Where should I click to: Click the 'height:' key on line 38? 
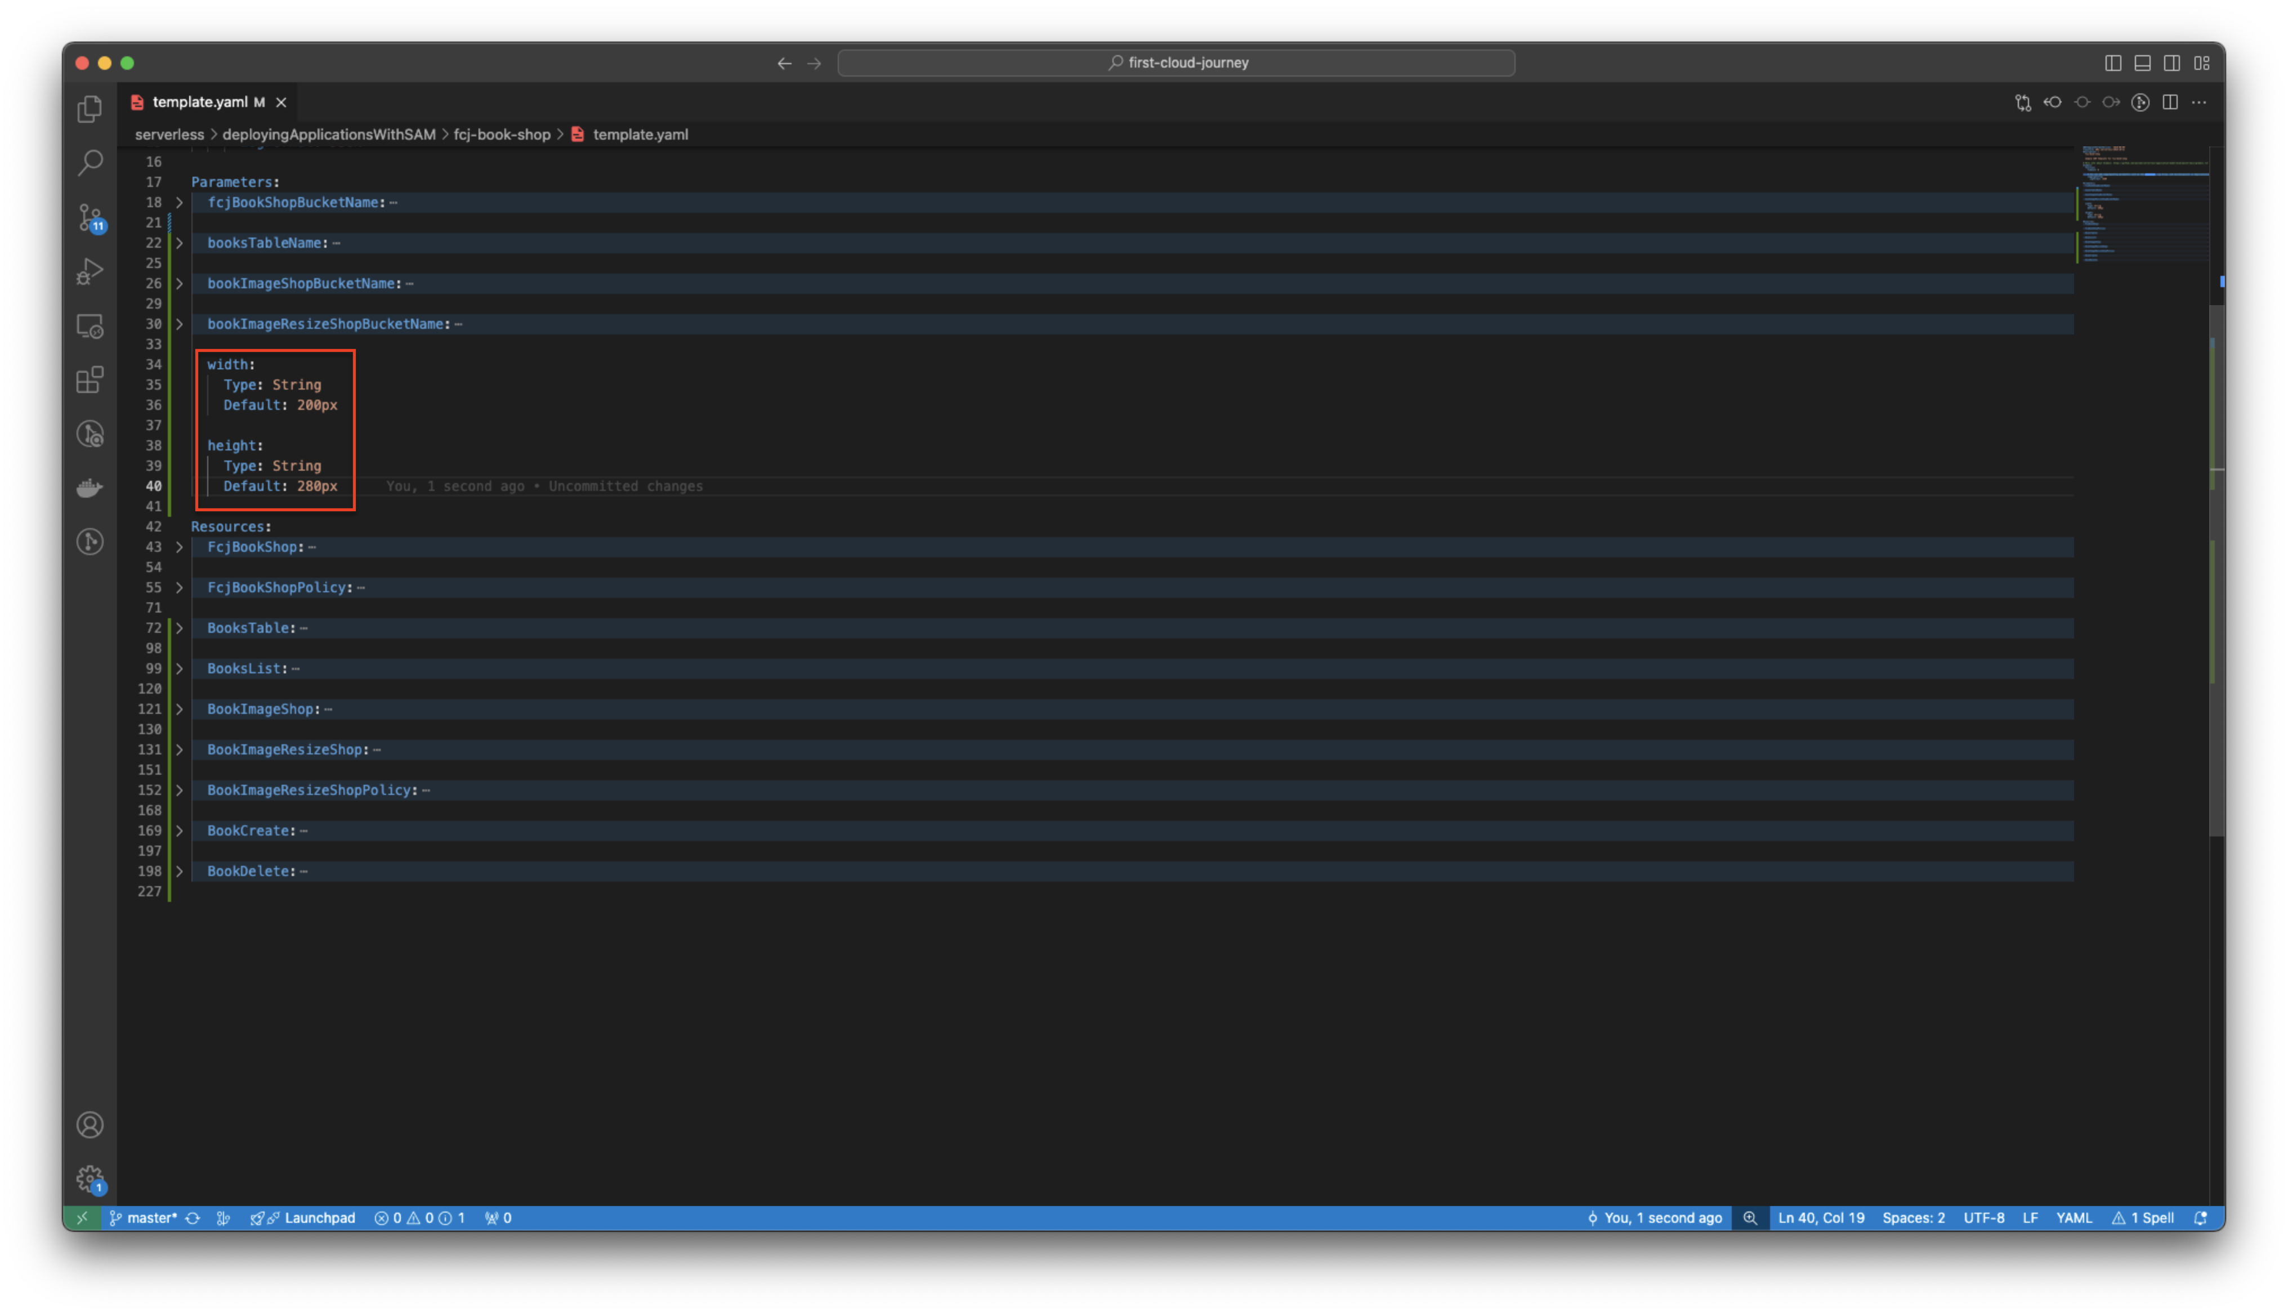click(x=235, y=446)
